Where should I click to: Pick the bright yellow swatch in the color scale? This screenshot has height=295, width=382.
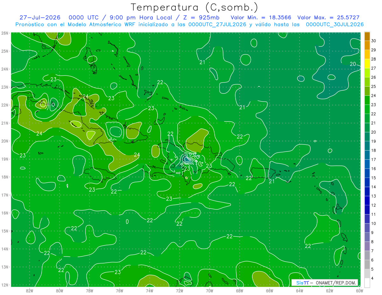point(367,64)
